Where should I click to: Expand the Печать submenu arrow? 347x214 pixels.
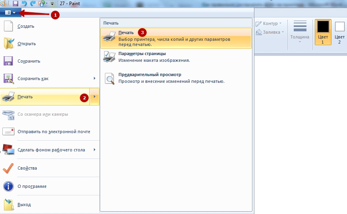(x=95, y=97)
